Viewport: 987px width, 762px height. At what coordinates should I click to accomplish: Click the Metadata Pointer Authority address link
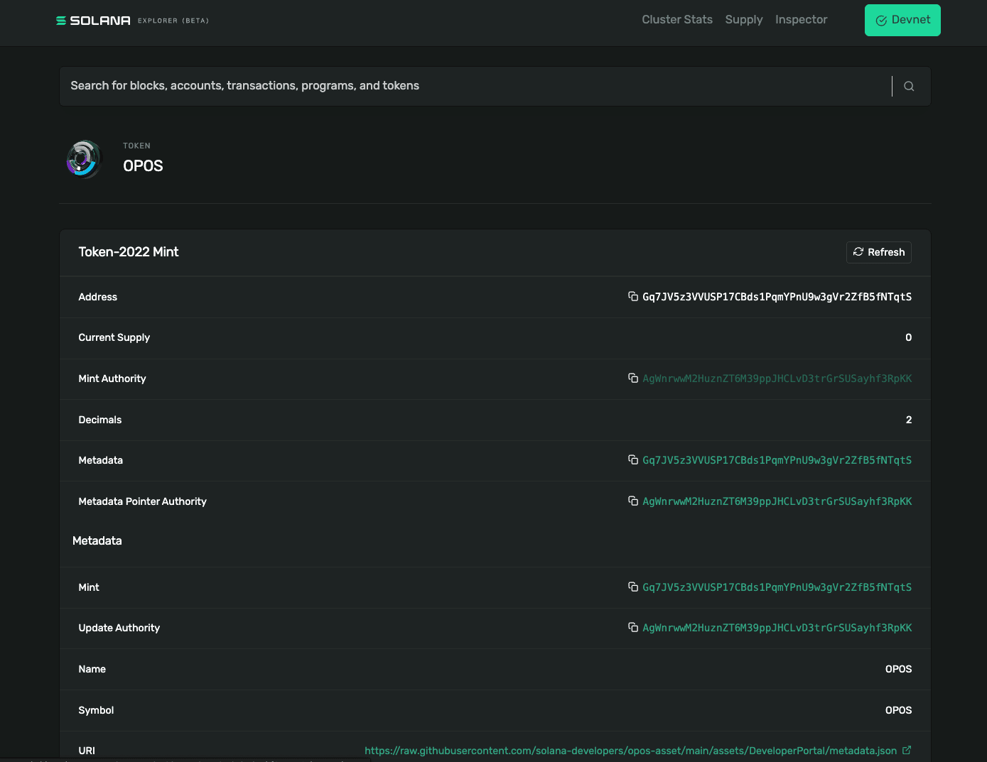click(777, 501)
